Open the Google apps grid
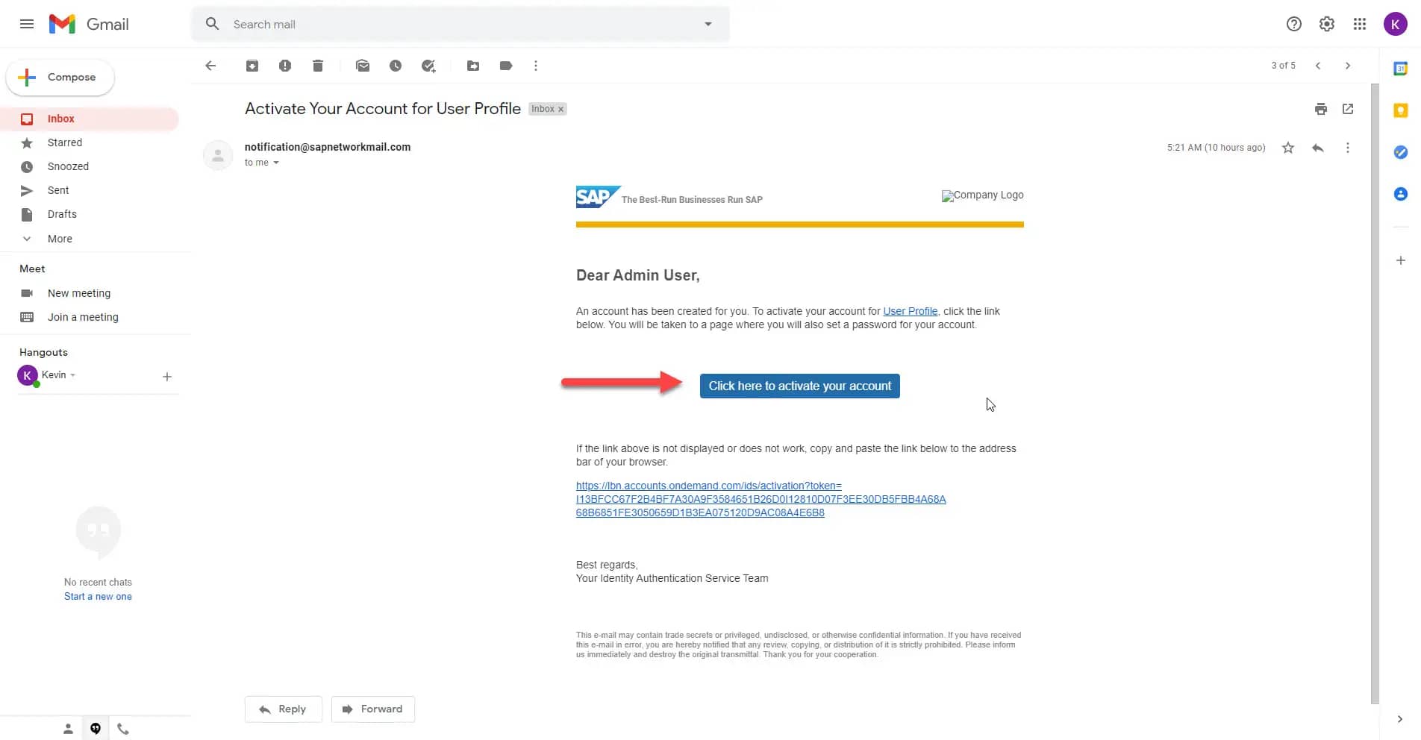Viewport: 1421px width, 740px height. click(1360, 24)
